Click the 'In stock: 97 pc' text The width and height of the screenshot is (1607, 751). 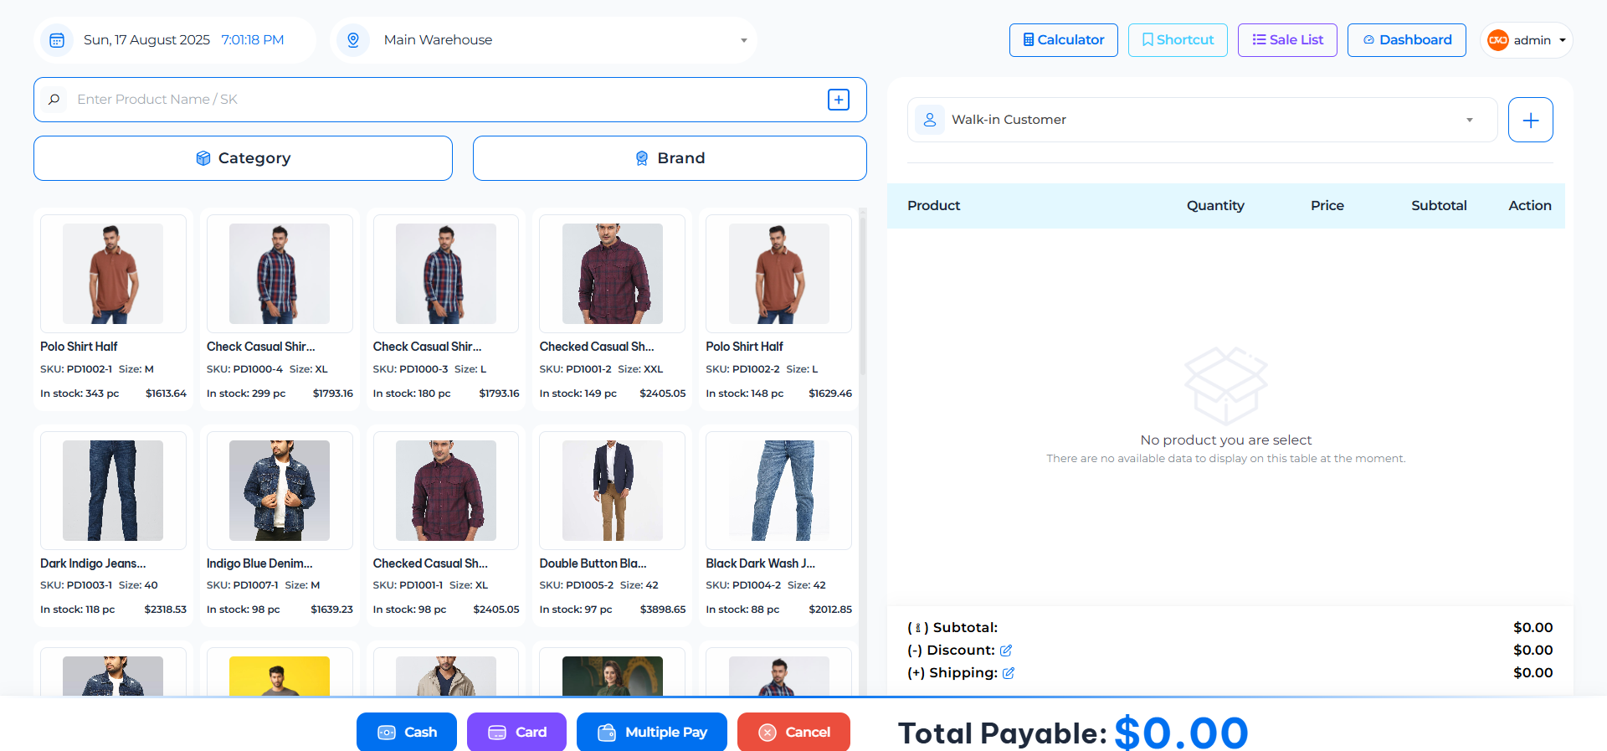(576, 610)
